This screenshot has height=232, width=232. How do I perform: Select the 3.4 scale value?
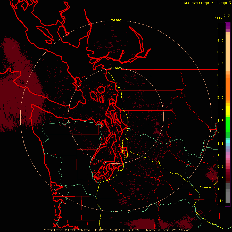point(220,121)
